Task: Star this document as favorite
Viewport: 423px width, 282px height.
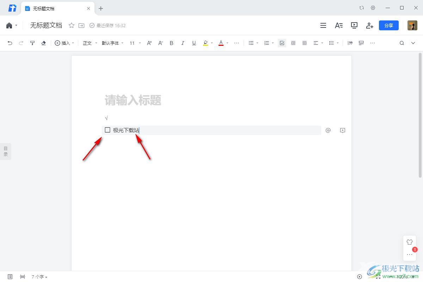Action: click(72, 25)
